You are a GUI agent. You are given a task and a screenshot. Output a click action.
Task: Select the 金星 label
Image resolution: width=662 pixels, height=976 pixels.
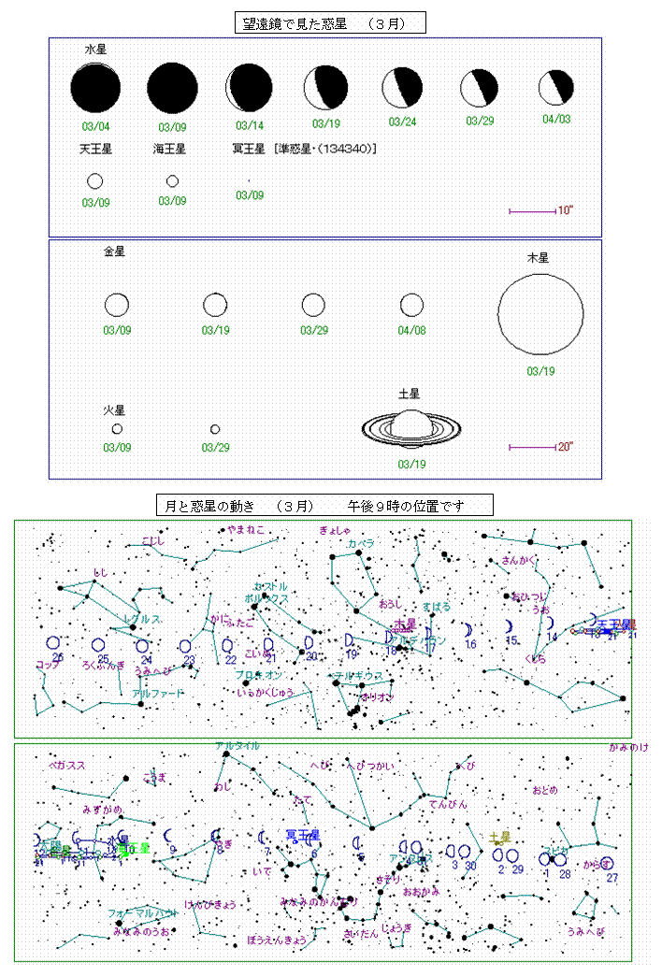tap(114, 251)
